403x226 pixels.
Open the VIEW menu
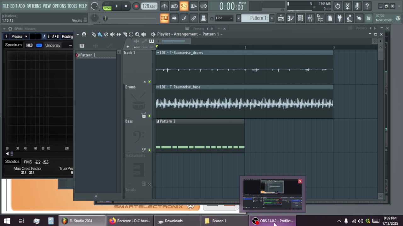(x=47, y=6)
